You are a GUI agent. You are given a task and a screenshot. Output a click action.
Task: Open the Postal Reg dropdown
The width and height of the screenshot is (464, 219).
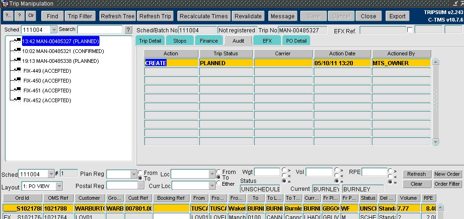point(141,186)
